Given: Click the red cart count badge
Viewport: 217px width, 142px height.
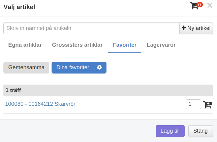Looking at the screenshot, I should point(199,5).
